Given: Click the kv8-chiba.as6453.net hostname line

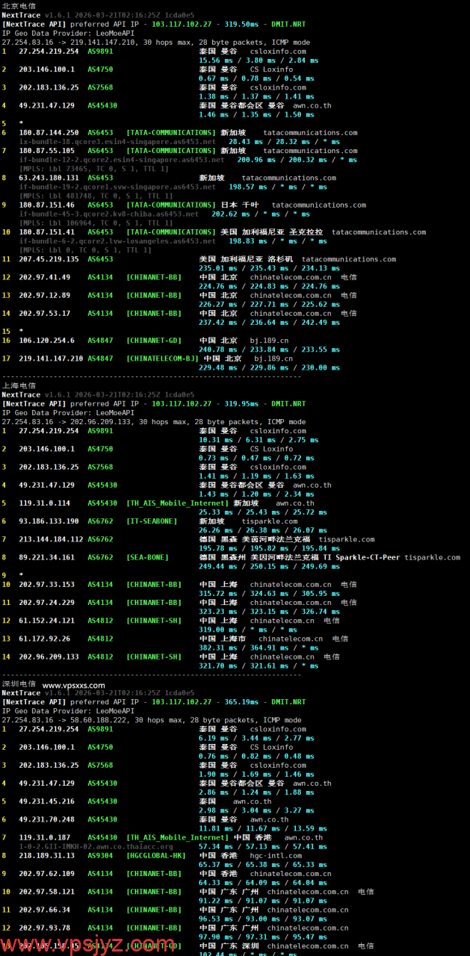Looking at the screenshot, I should tap(109, 214).
